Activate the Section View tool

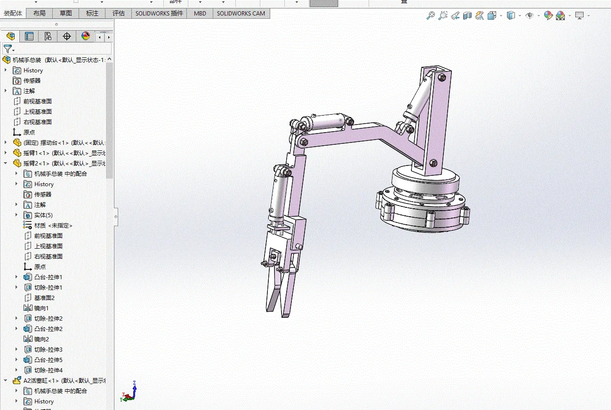tap(467, 16)
